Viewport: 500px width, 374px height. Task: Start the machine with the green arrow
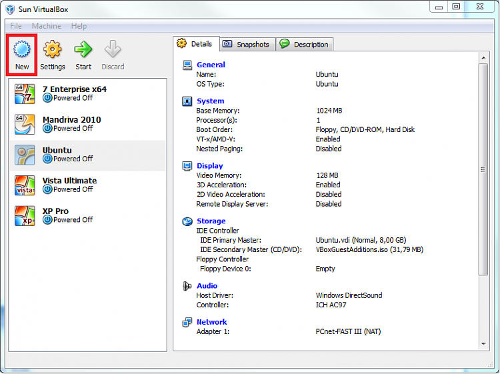pos(83,49)
